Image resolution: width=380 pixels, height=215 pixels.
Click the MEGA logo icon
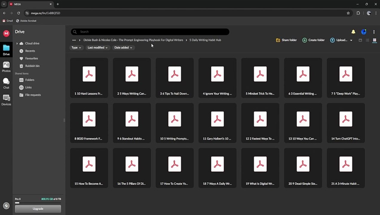click(6, 33)
